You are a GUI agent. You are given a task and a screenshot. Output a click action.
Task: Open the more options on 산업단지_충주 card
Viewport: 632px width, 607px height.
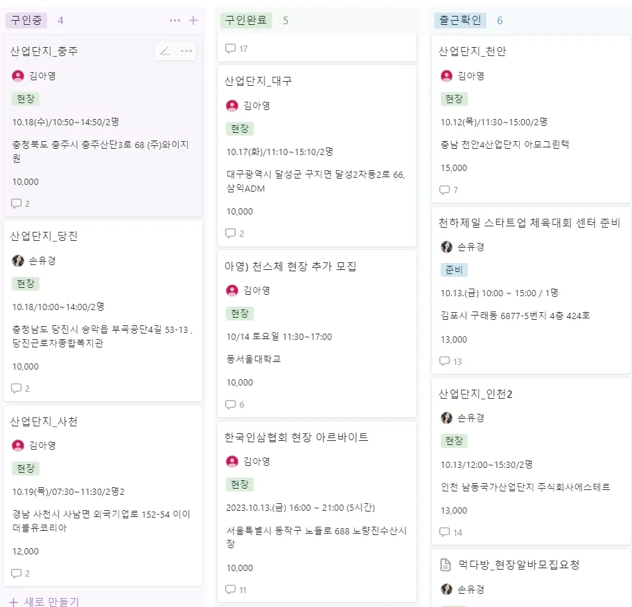186,51
